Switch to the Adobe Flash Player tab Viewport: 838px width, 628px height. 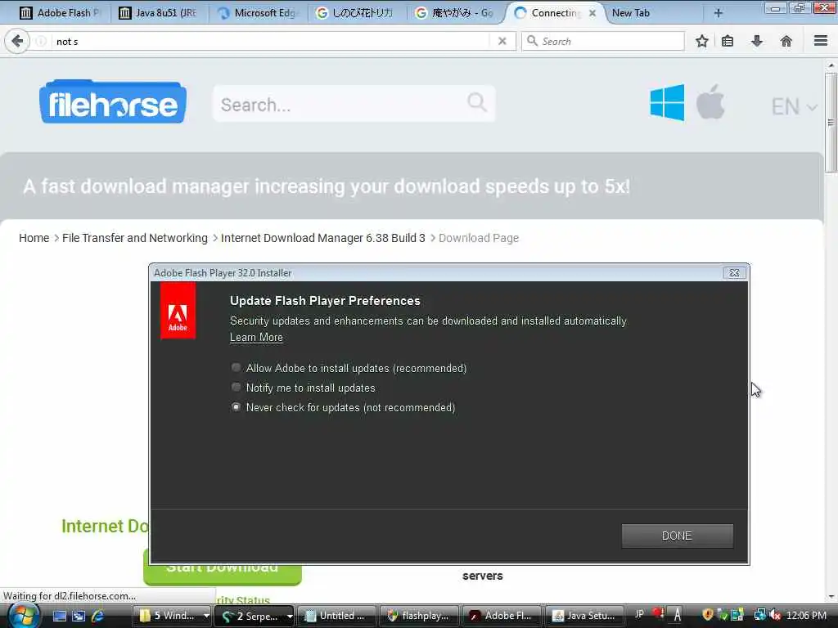[59, 13]
